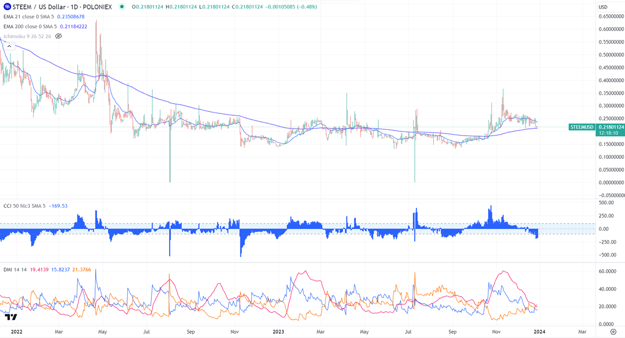Screen dimensions: 625x338
Task: Click the CCI value -169.53
Action: tap(58, 206)
